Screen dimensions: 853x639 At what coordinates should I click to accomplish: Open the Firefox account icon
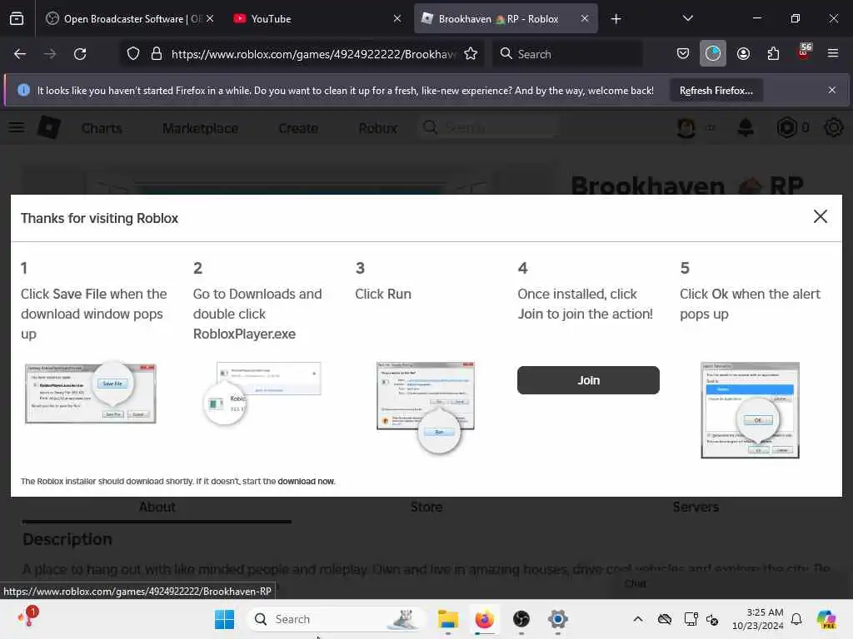(x=743, y=53)
